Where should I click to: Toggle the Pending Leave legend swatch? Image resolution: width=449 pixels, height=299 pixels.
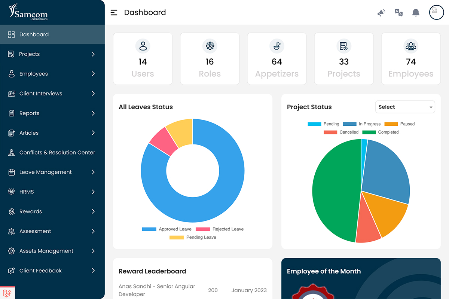click(177, 238)
